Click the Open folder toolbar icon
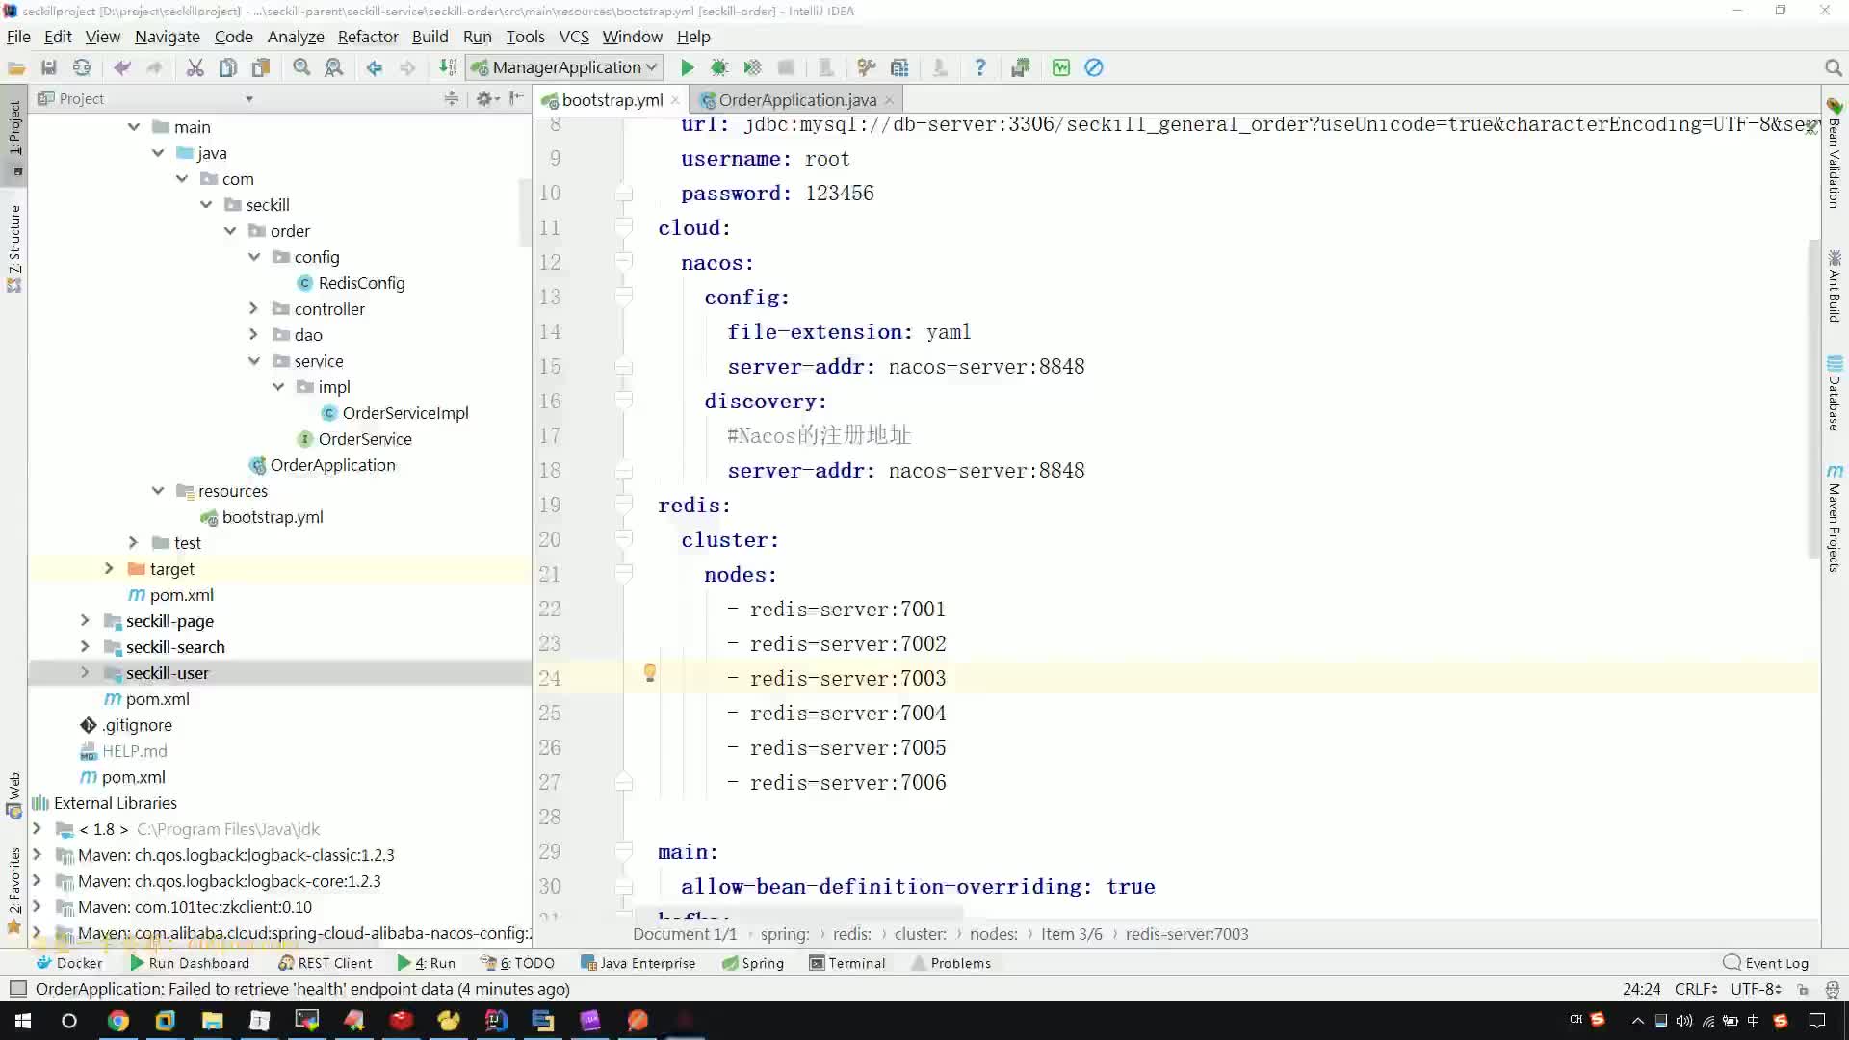The image size is (1849, 1040). (x=16, y=67)
